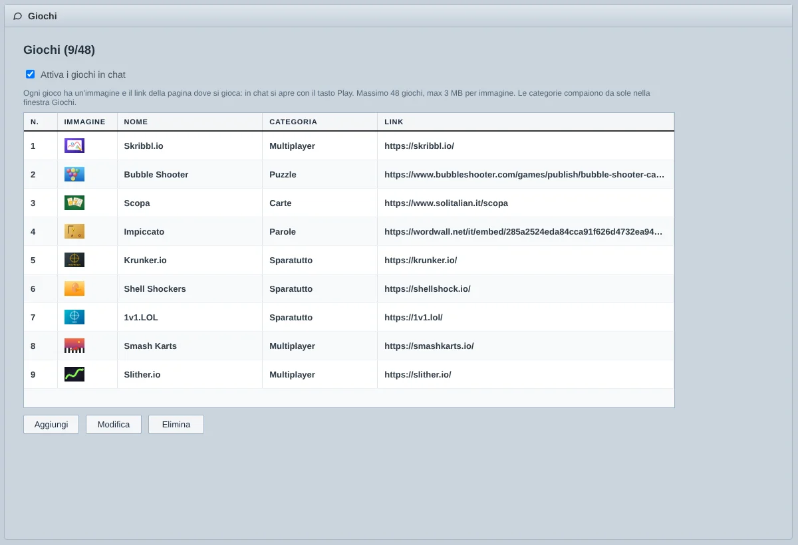Select the Krunker.io name cell
The image size is (798, 545).
click(190, 260)
